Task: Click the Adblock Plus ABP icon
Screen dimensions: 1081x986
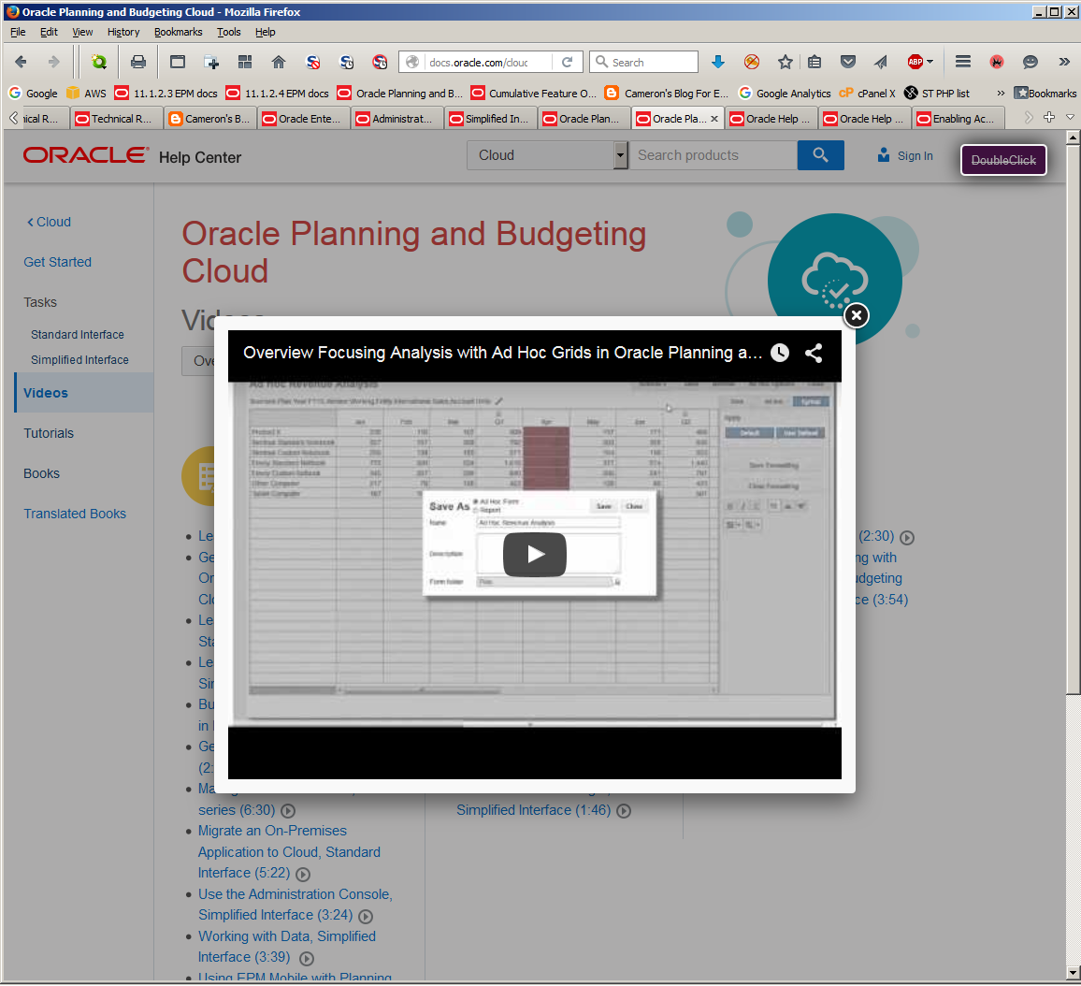Action: [x=915, y=62]
